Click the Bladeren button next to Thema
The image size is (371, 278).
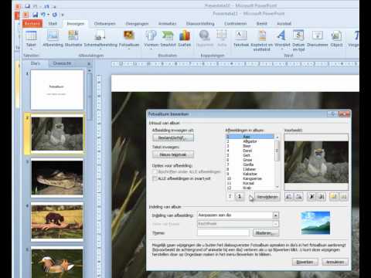point(266,232)
